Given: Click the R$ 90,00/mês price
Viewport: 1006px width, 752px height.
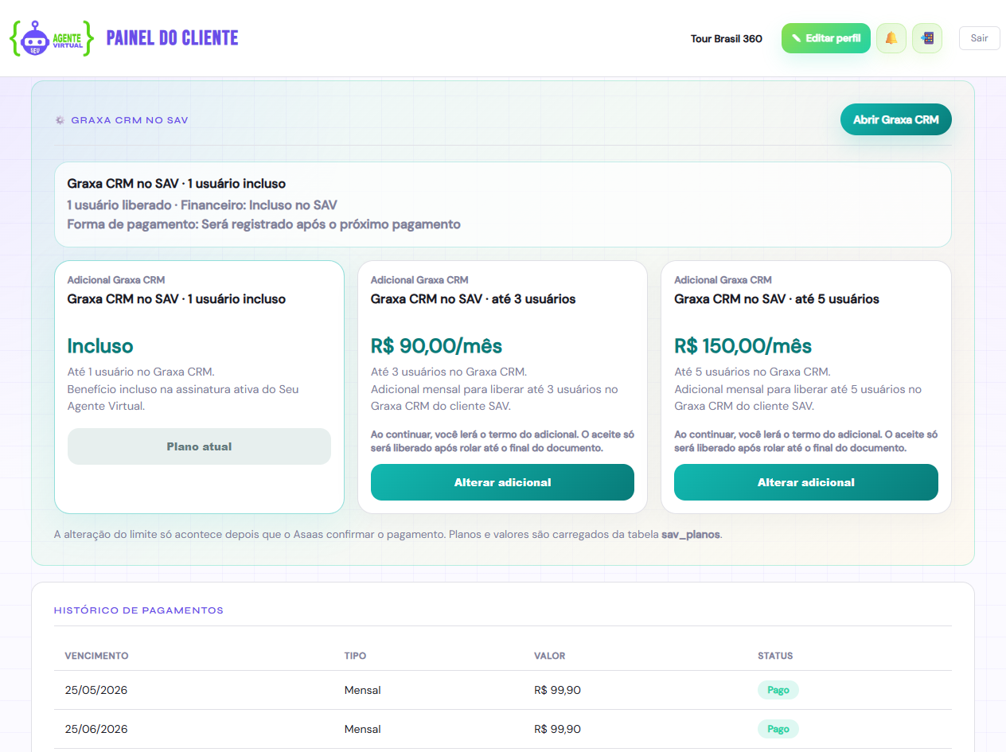Looking at the screenshot, I should coord(436,346).
